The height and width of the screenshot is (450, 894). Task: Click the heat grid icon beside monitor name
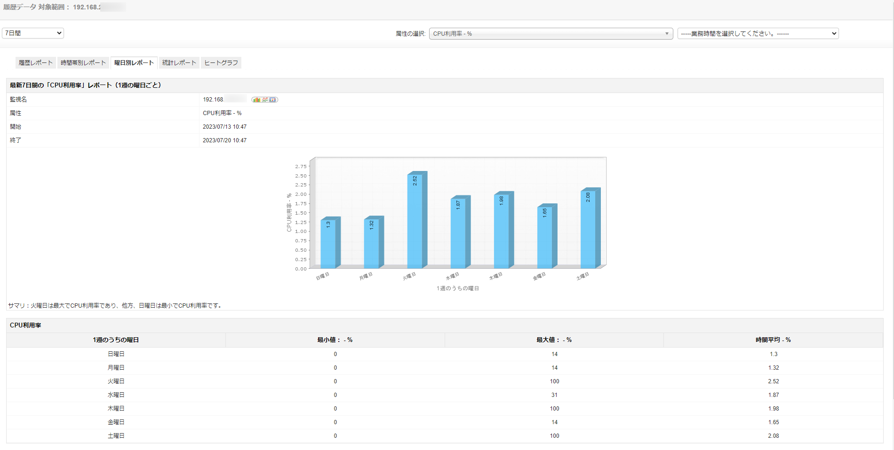click(273, 100)
